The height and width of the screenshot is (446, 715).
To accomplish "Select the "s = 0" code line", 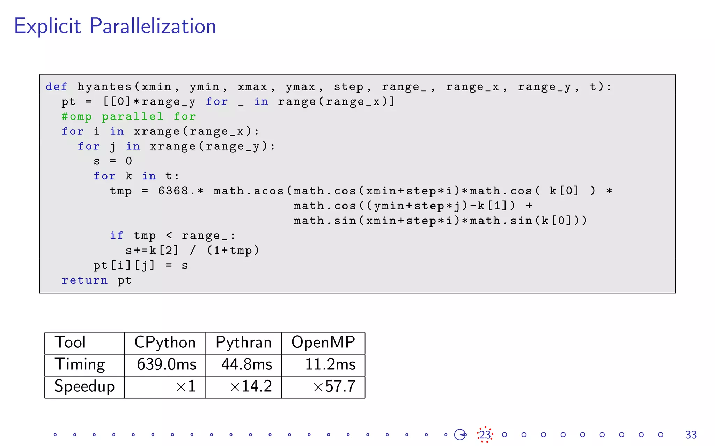I will point(113,161).
